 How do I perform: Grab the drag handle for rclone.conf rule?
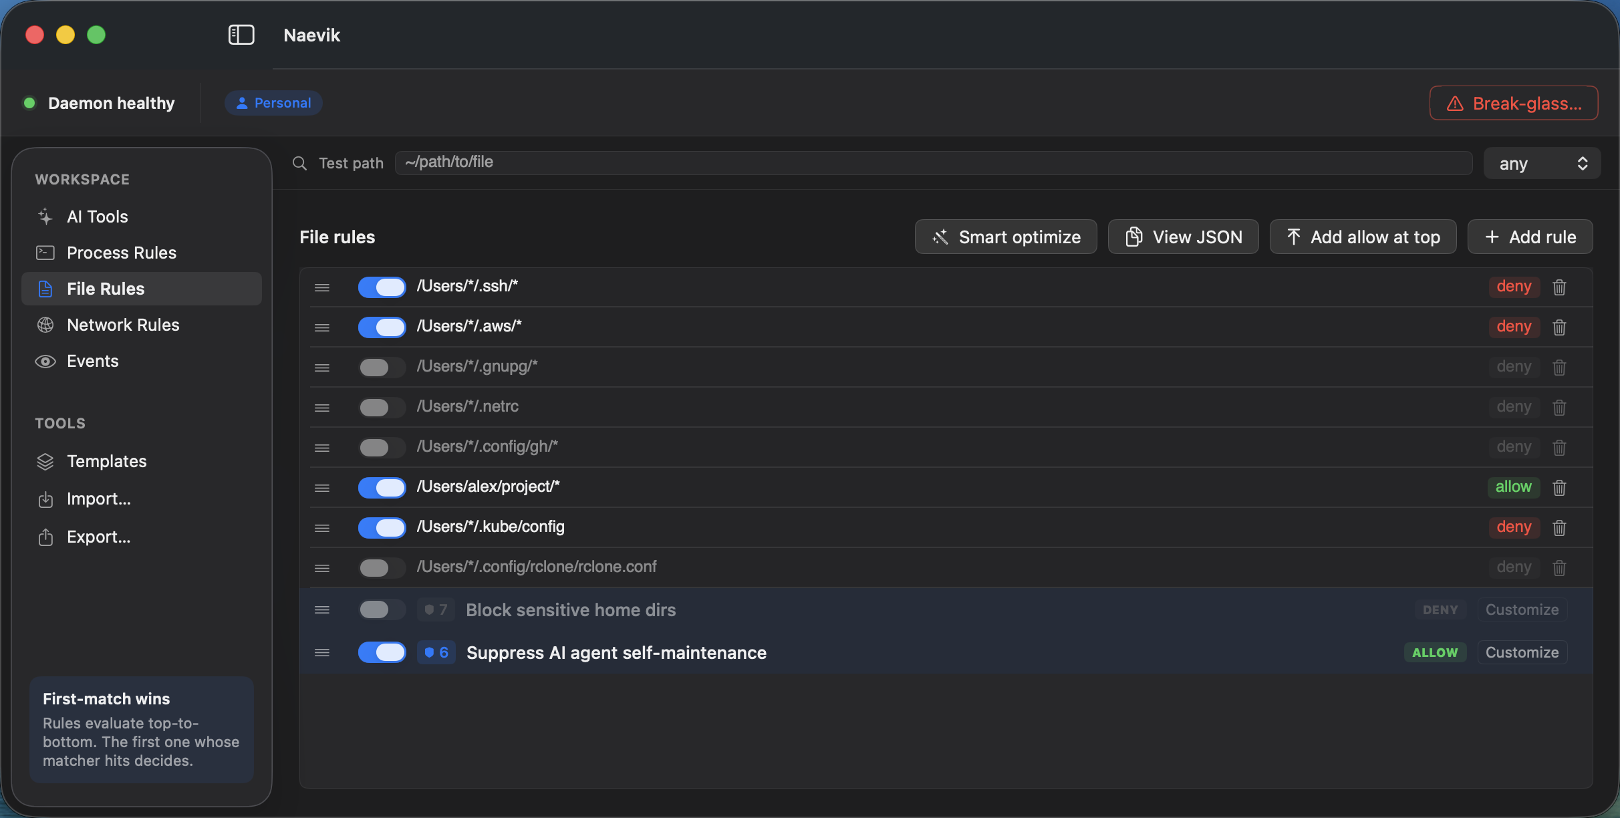(322, 568)
